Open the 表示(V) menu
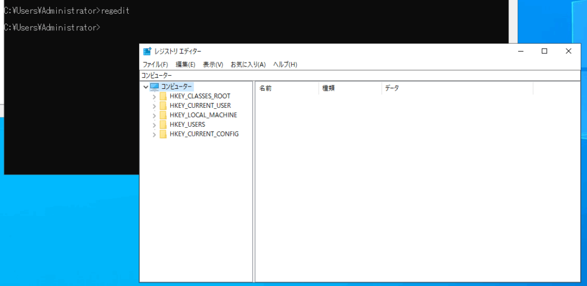 click(213, 64)
